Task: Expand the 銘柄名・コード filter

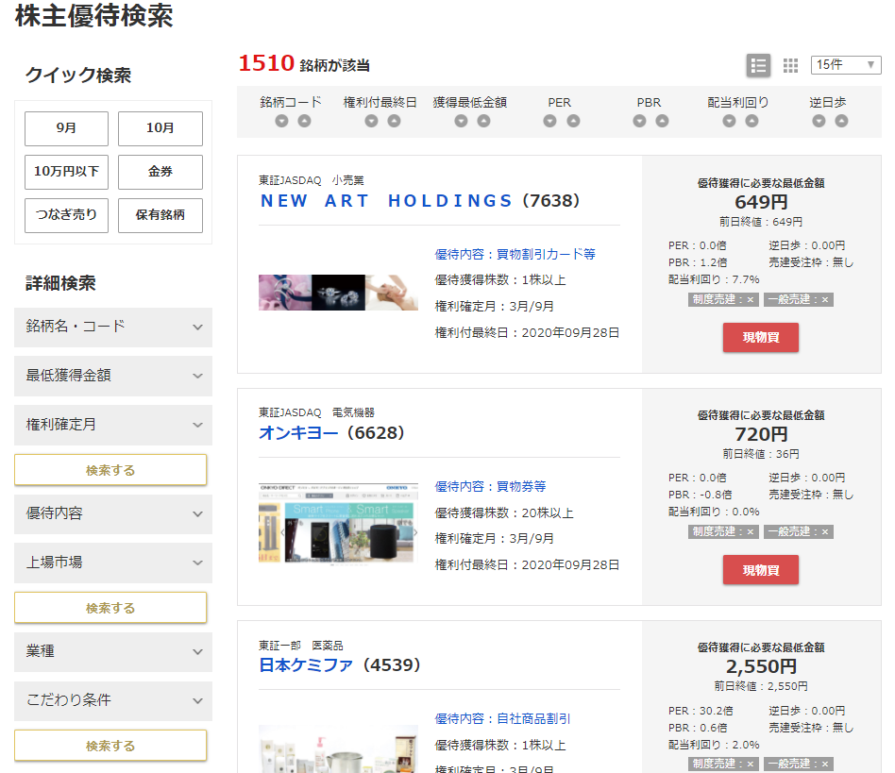Action: pos(113,328)
